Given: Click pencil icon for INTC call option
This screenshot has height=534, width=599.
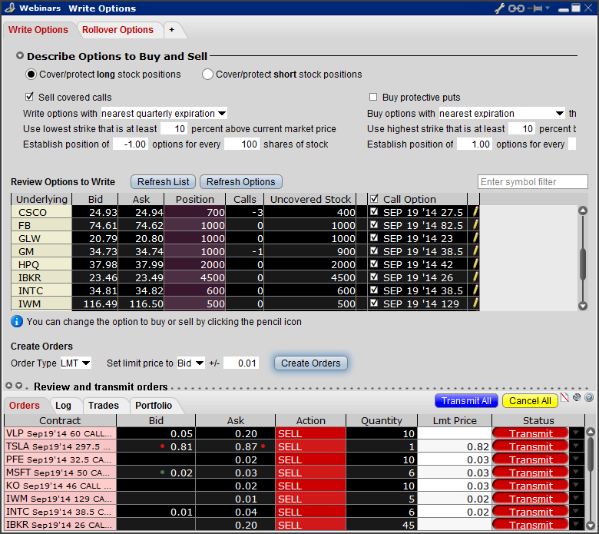Looking at the screenshot, I should click(x=475, y=290).
